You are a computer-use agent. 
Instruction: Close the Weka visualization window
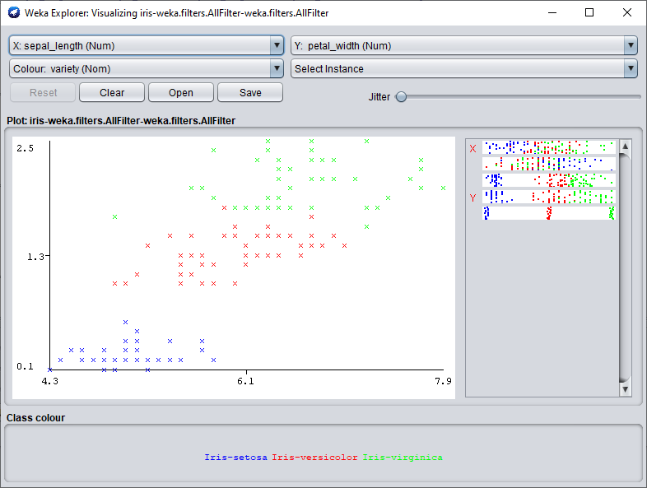click(x=626, y=13)
